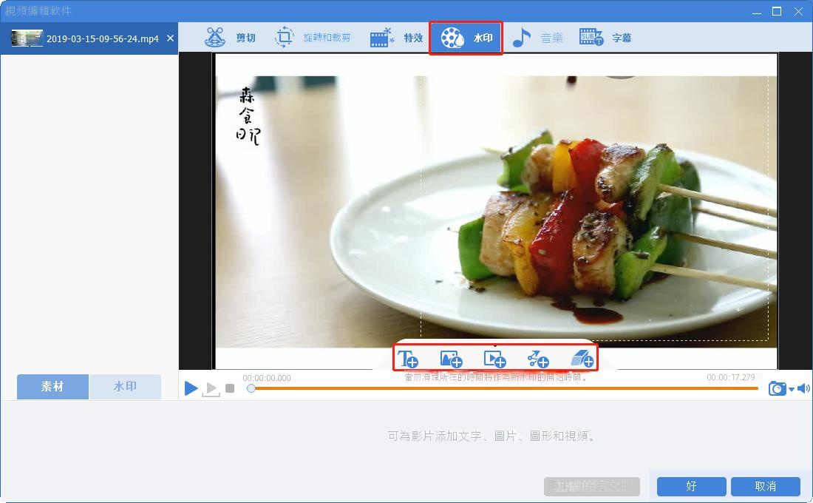Viewport: 813px width, 503px height.
Task: Open the 剪切 (Cut) tool tab
Action: pyautogui.click(x=230, y=38)
